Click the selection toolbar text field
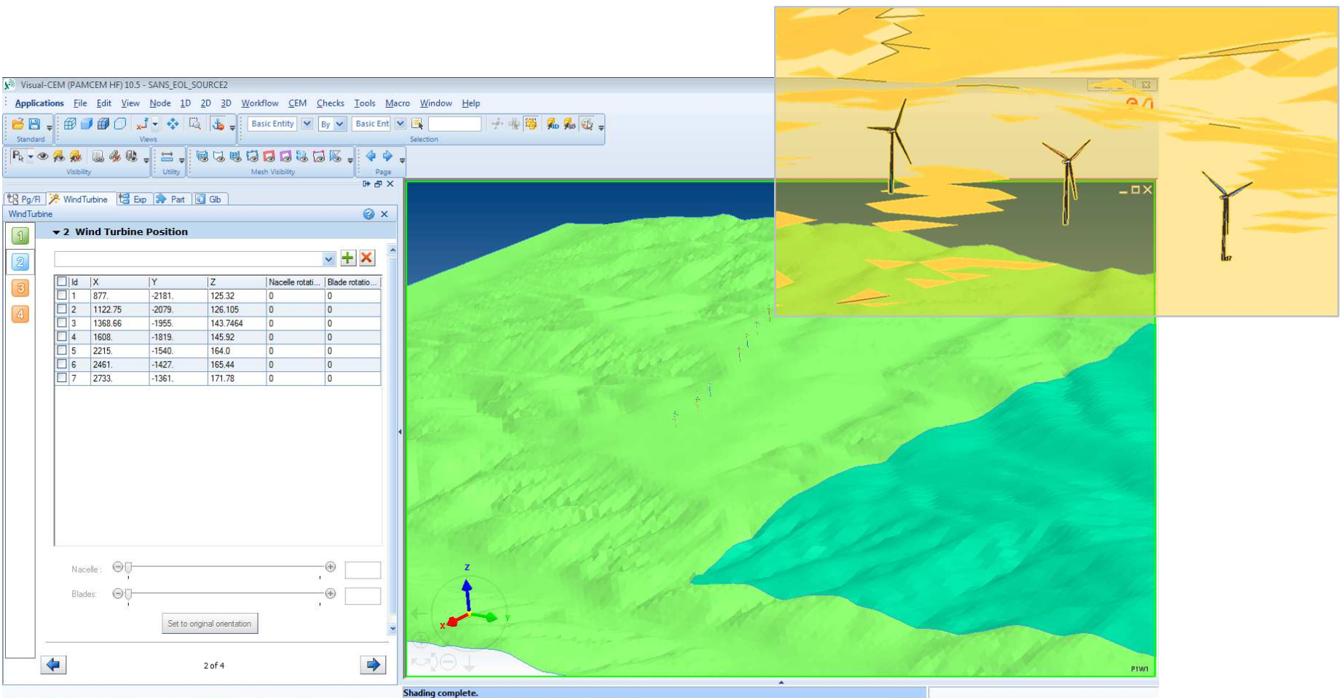The height and width of the screenshot is (698, 1342). coord(455,124)
